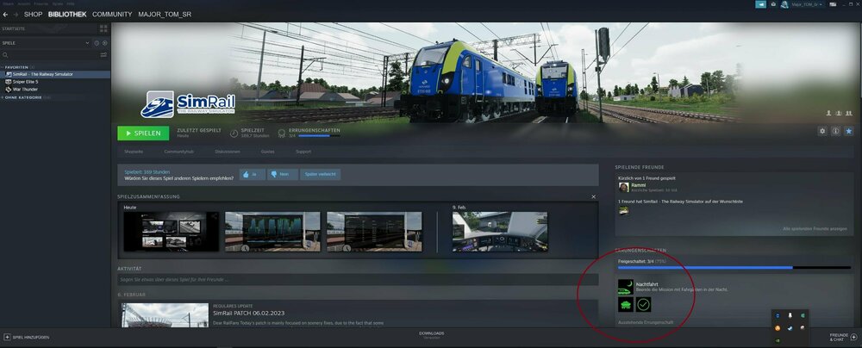Switch to Big Picture mode icon
The height and width of the screenshot is (348, 862).
833,4
